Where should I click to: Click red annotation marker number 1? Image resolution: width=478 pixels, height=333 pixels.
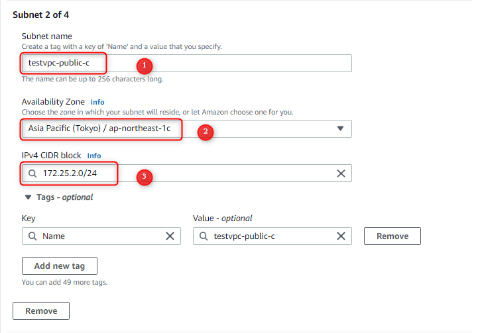(145, 65)
